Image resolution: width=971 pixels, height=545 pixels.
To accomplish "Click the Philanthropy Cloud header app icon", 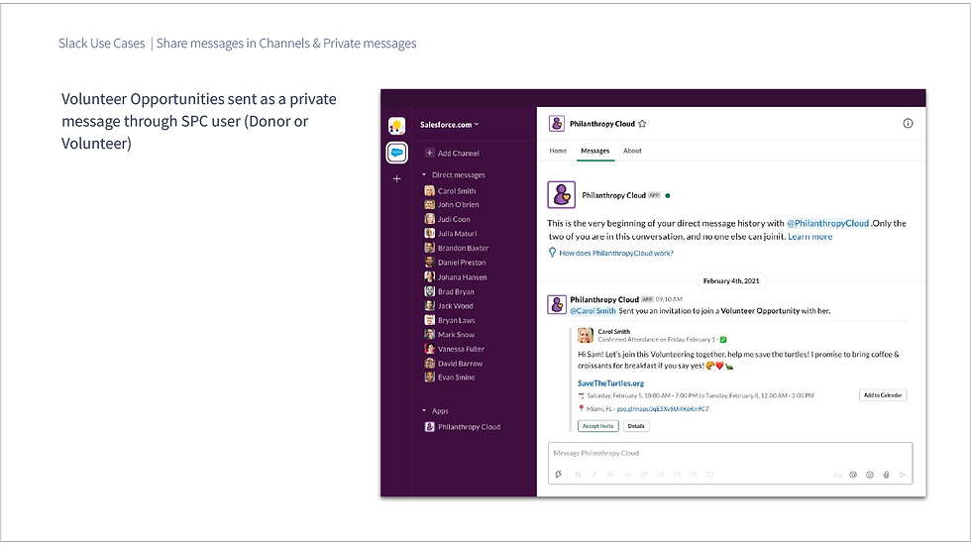I will [x=556, y=123].
